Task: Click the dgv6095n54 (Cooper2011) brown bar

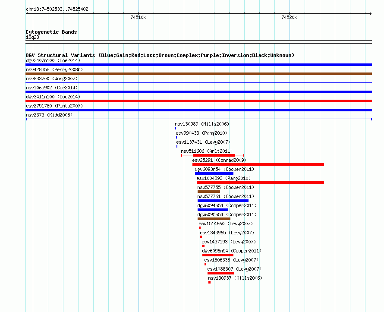Action: tap(214, 219)
